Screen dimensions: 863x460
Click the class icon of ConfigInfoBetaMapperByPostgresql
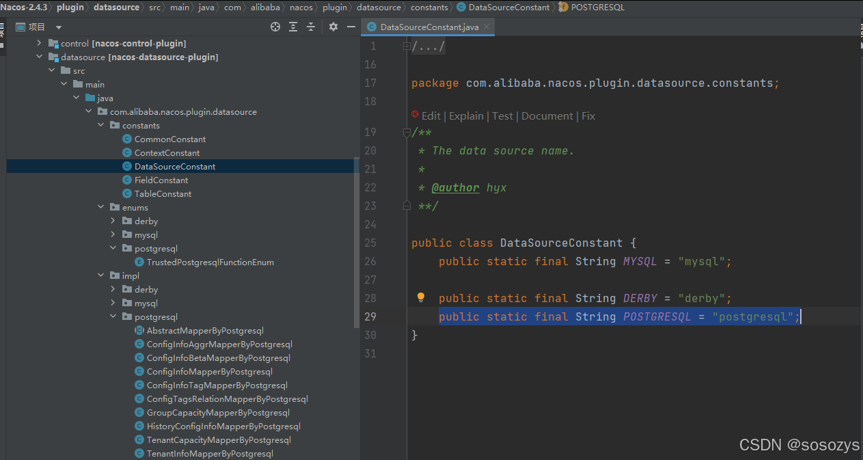[139, 357]
